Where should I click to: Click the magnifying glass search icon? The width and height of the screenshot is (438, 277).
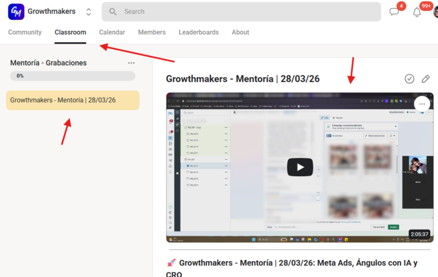click(113, 12)
